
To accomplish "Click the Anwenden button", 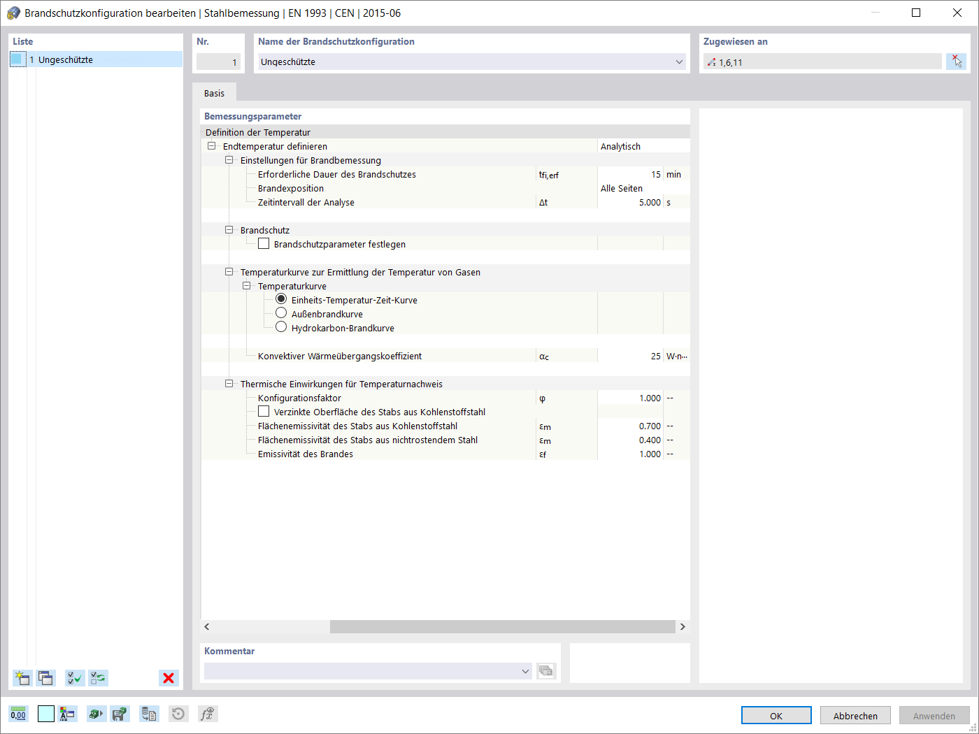I will point(934,715).
